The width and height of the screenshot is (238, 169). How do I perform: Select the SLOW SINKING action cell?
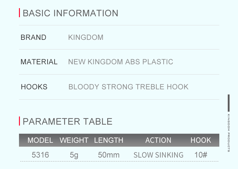(x=158, y=155)
